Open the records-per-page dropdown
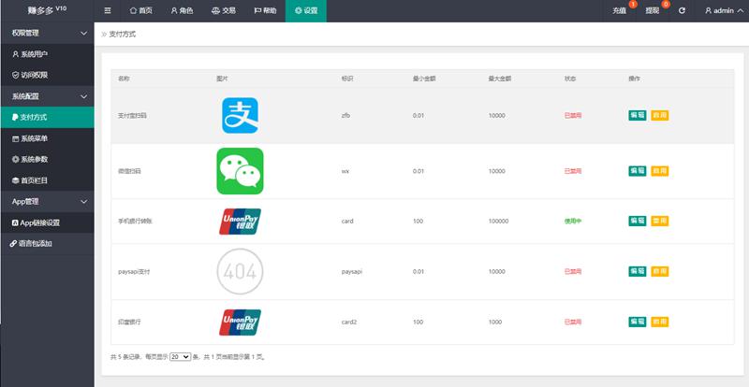 181,357
